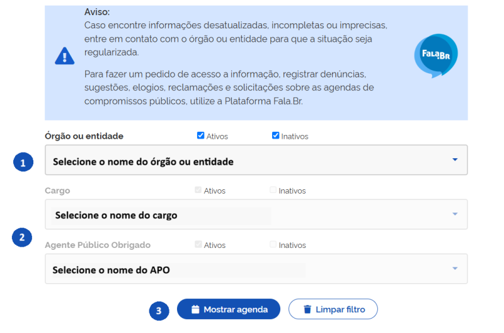Toggle Ativos checkbox for Agente Público Obrigado
The width and height of the screenshot is (504, 333).
click(x=199, y=245)
